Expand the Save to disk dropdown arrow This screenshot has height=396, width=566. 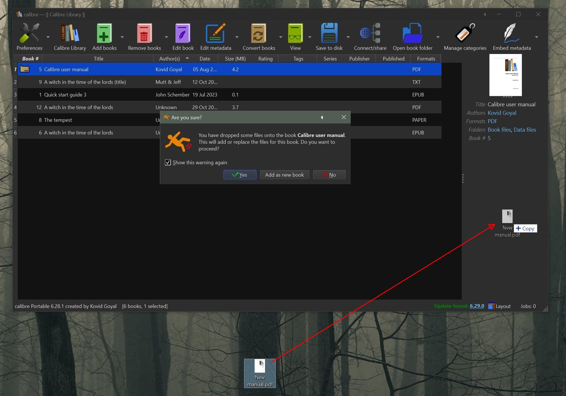pos(348,37)
